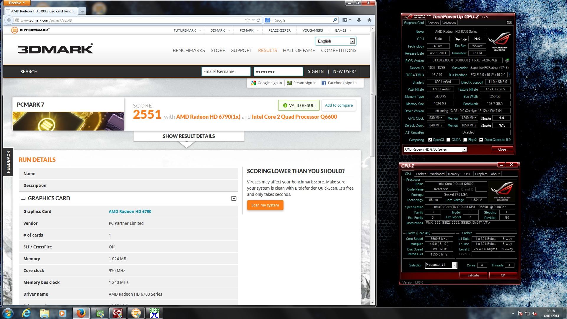Open Windows Media Player from the taskbar
The height and width of the screenshot is (319, 567).
pos(62,313)
